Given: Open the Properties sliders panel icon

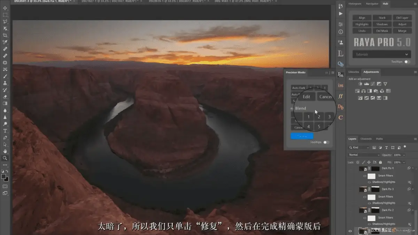Looking at the screenshot, I should point(341,24).
